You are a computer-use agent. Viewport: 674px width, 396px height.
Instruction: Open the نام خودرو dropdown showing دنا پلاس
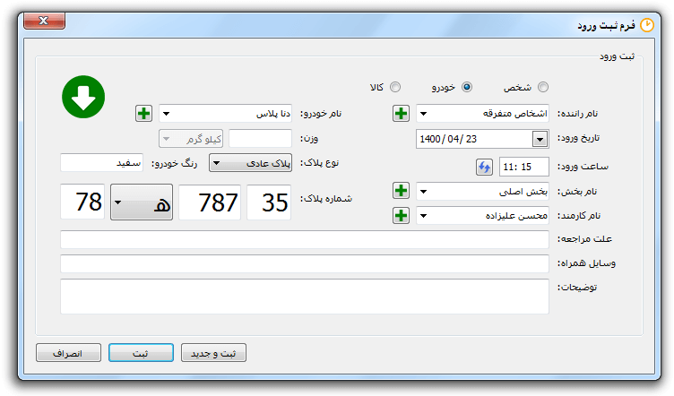[225, 114]
